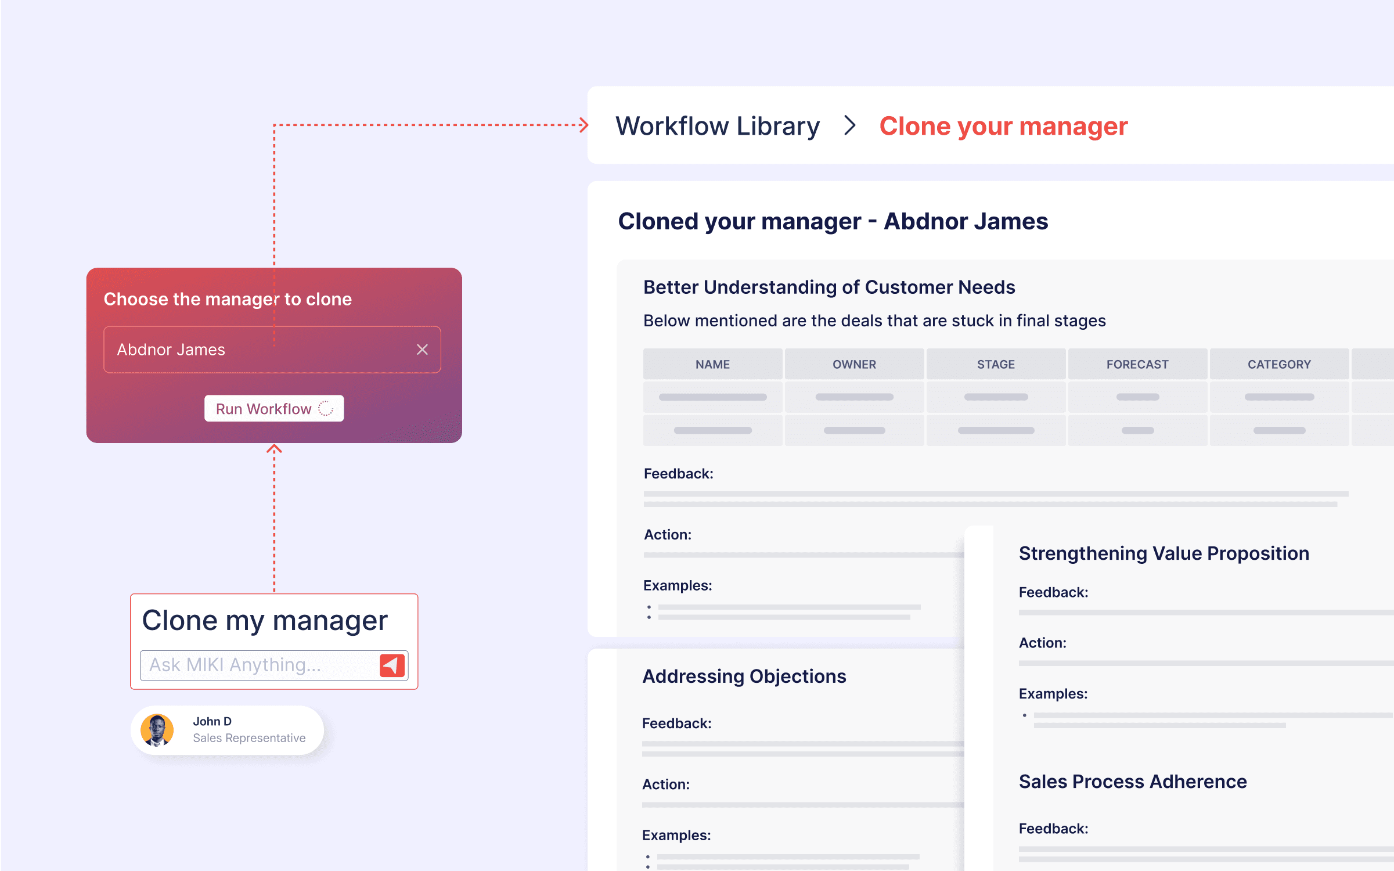Viewport: 1394px width, 871px height.
Task: Click the STAGE column header
Action: (996, 364)
